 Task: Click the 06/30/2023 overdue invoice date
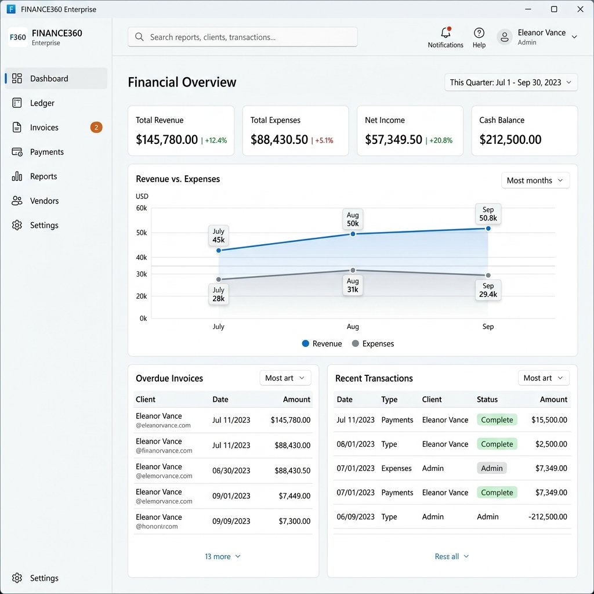click(231, 470)
